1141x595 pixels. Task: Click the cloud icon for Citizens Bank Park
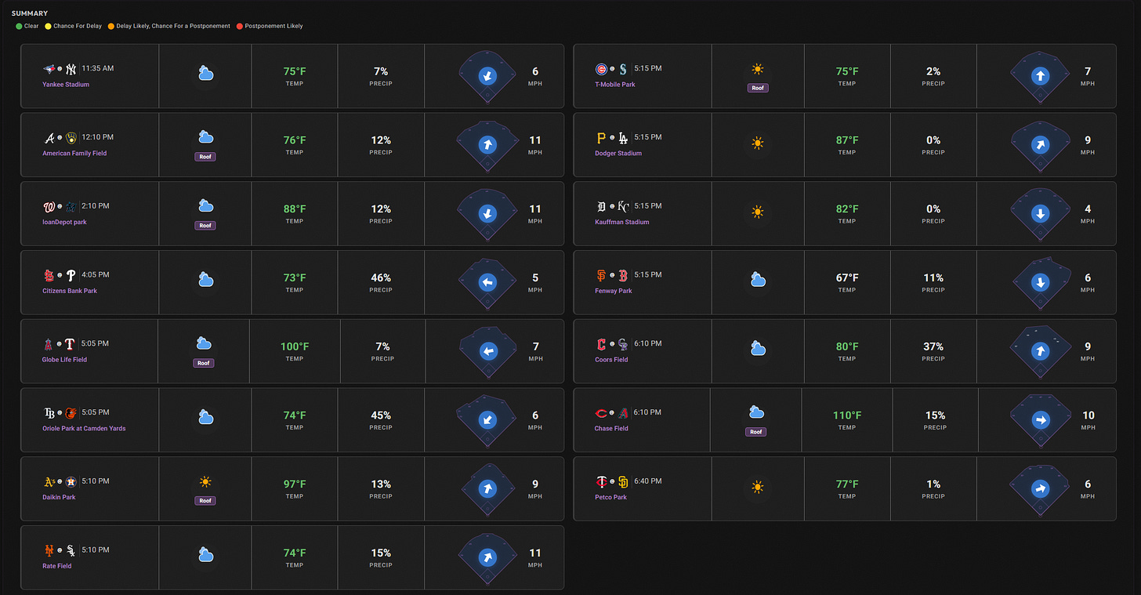click(205, 280)
